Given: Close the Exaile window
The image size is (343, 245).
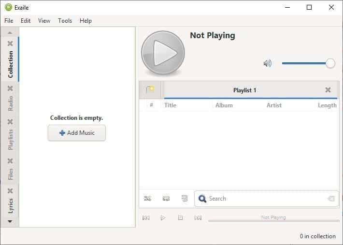Looking at the screenshot, I should point(331,7).
